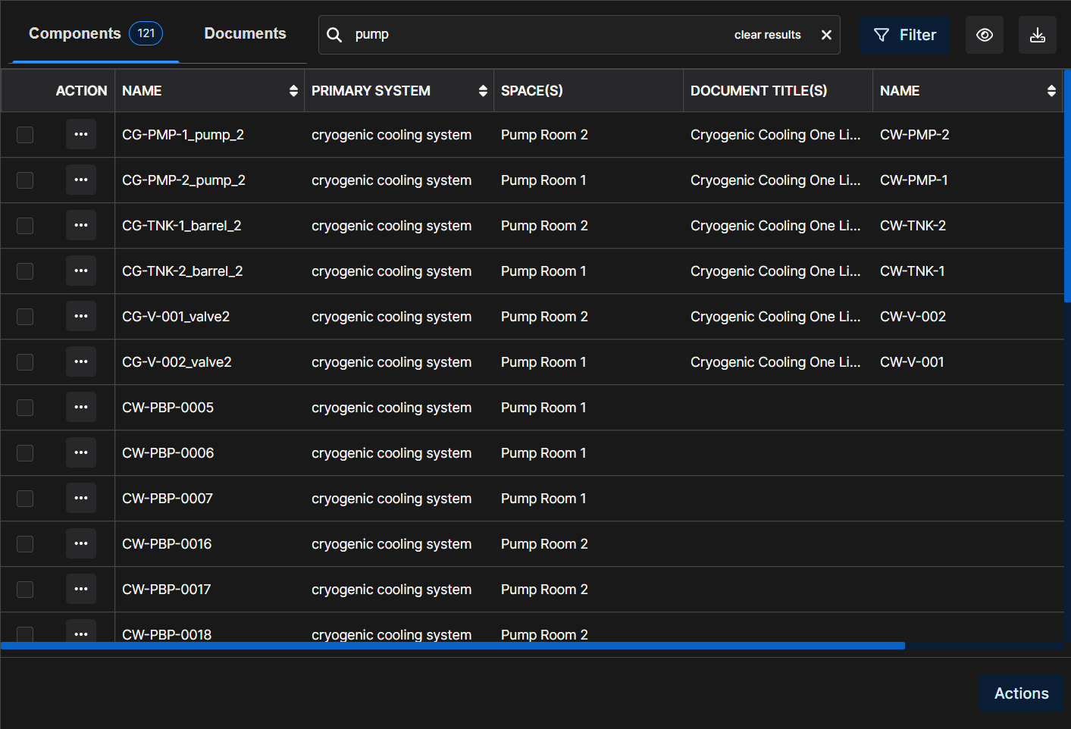Check the box for CW-PBP-0006
This screenshot has width=1071, height=729.
25,453
